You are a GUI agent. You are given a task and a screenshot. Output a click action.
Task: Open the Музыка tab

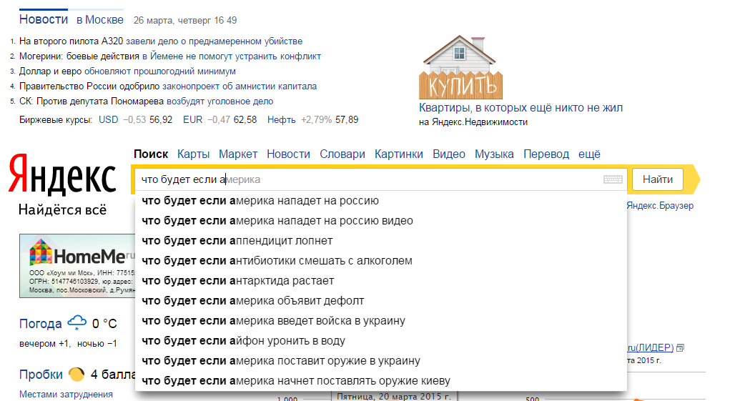click(494, 154)
